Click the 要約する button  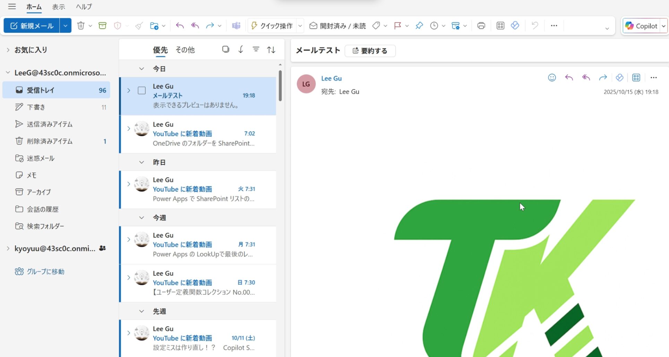370,51
